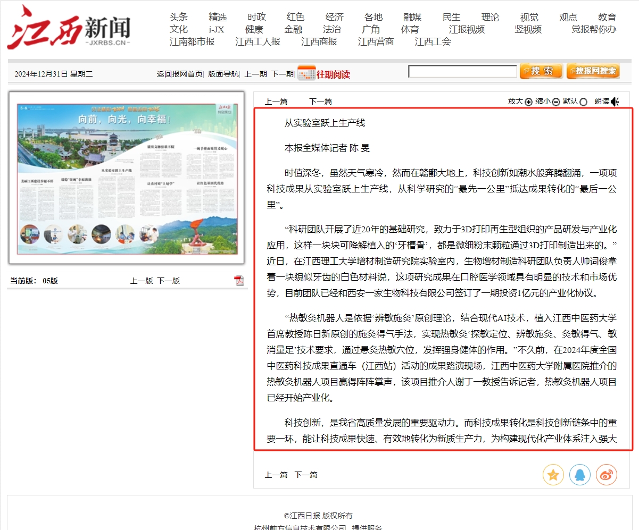The width and height of the screenshot is (639, 530).
Task: Click the read aloud speaker icon
Action: 615,102
